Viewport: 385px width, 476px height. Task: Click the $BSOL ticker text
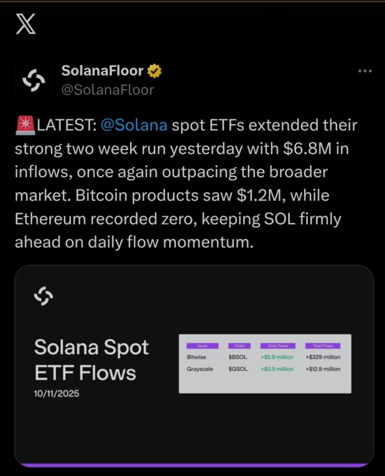(x=239, y=357)
